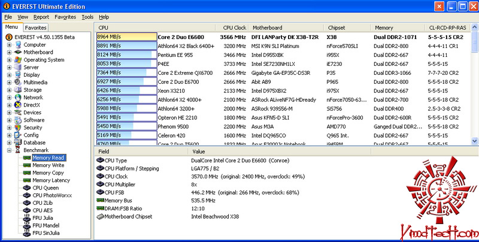Screen dimensions: 479x242
Task: Expand the Computer tree node
Action: (9, 44)
